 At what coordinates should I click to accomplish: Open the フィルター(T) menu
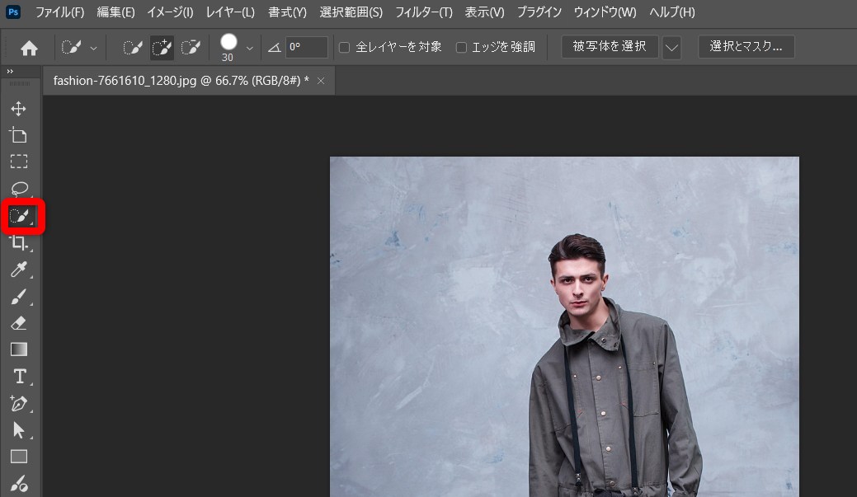[x=424, y=12]
